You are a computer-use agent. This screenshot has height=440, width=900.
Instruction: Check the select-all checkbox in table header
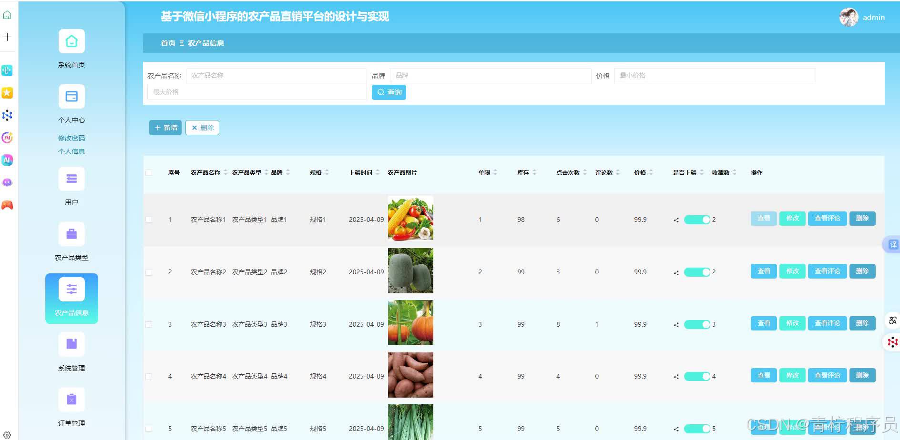pyautogui.click(x=148, y=173)
